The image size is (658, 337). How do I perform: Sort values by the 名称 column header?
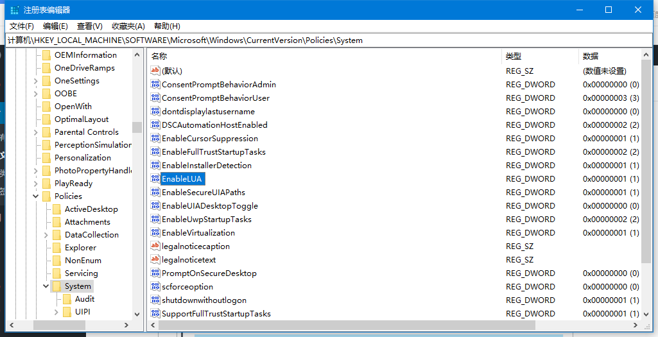coord(324,56)
